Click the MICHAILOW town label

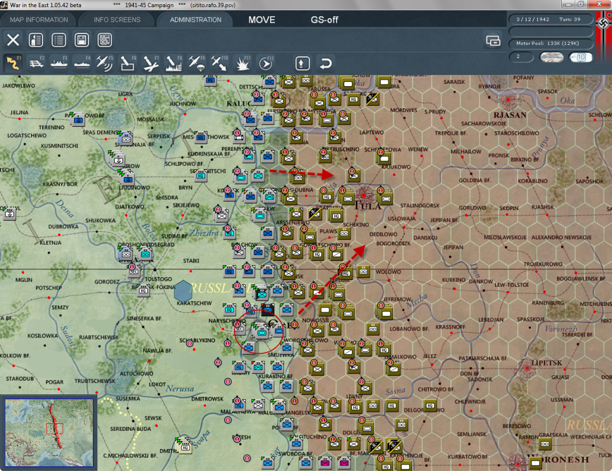pyautogui.click(x=466, y=151)
